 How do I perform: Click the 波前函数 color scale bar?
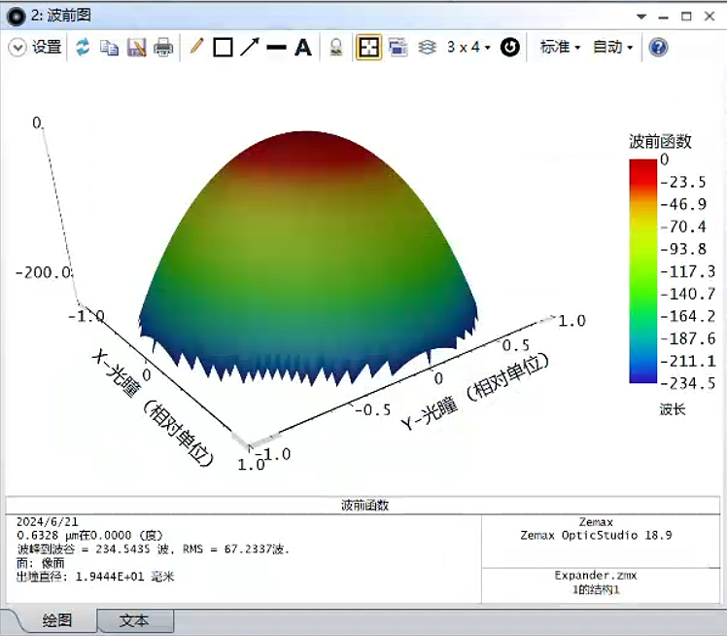pos(642,271)
